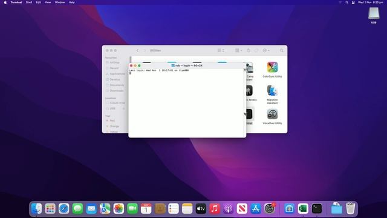Open the Help menu
The height and width of the screenshot is (218, 387).
point(71,2)
